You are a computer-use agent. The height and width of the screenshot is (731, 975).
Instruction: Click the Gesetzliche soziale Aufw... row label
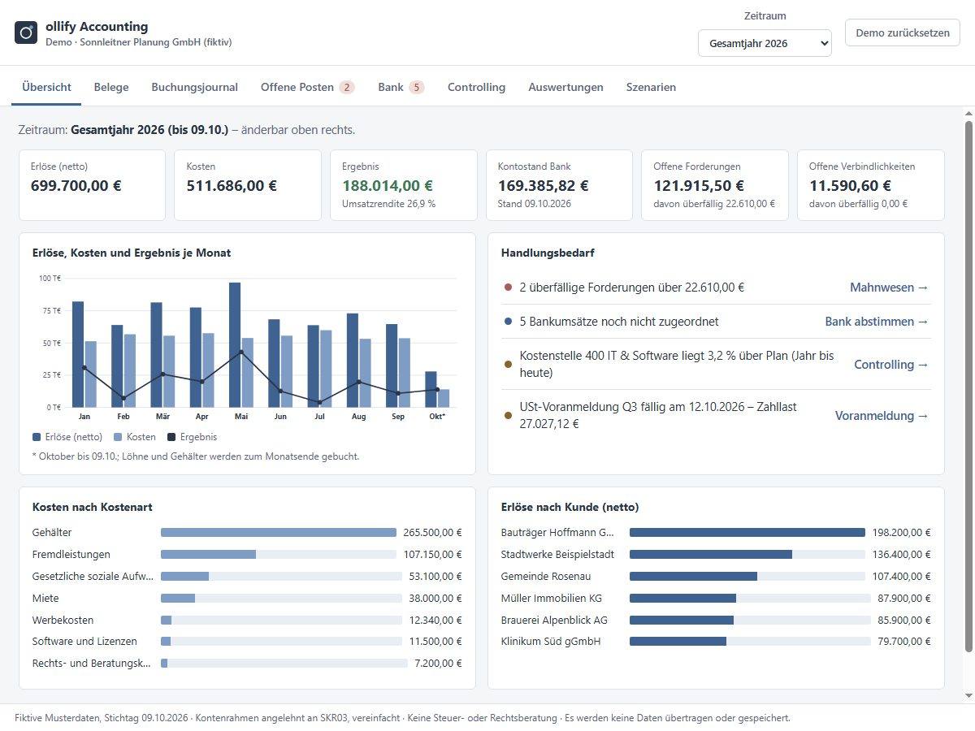coord(93,576)
